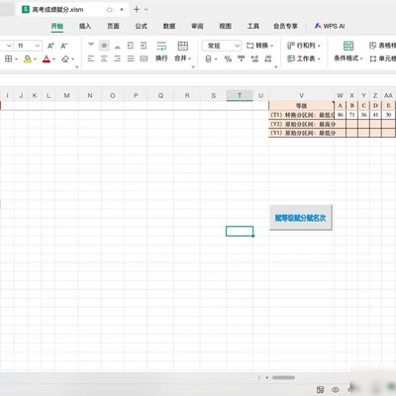Switch to the 工具 ribbon tab

click(x=253, y=26)
